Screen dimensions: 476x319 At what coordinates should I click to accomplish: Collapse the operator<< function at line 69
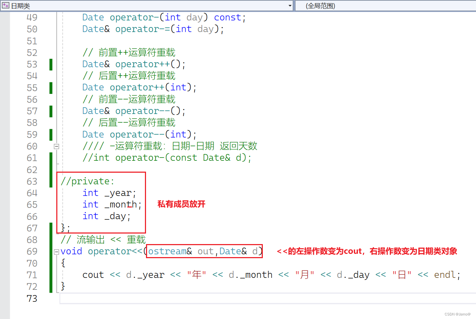(x=56, y=251)
